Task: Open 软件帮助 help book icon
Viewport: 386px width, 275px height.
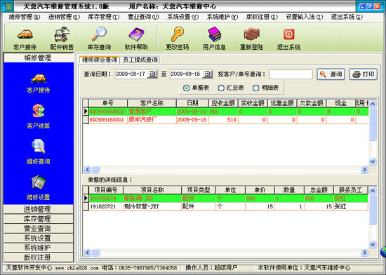Action: pyautogui.click(x=136, y=34)
